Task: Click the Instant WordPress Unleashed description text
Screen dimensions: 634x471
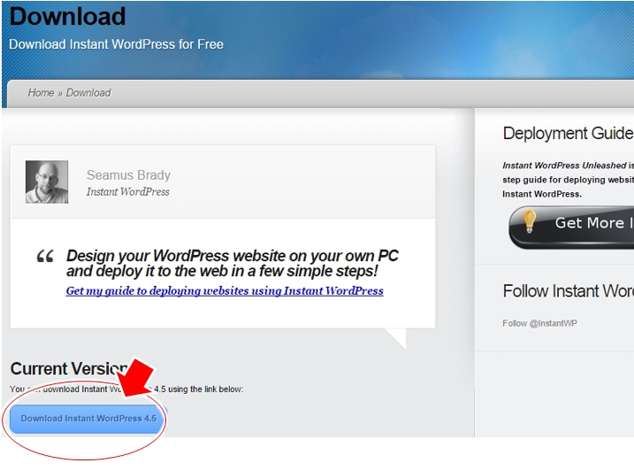Action: tap(568, 180)
